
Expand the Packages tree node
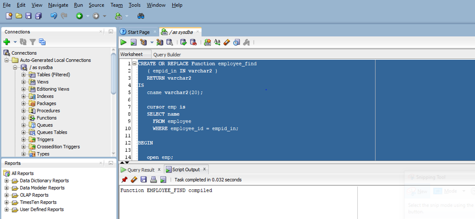click(23, 103)
